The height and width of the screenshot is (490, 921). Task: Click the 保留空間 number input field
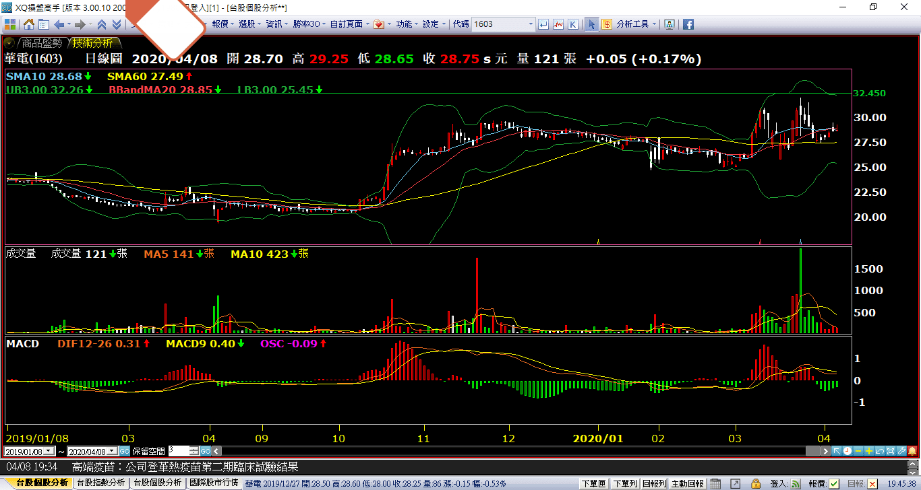pos(178,451)
